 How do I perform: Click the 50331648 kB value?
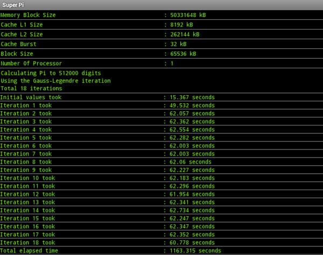pyautogui.click(x=188, y=15)
